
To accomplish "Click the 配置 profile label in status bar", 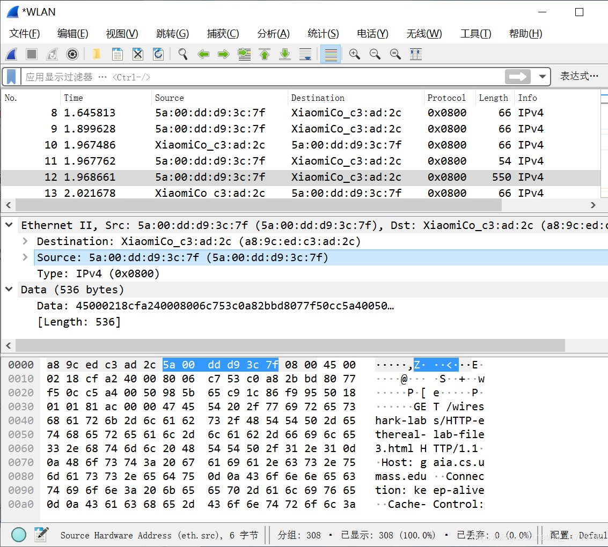I will (578, 535).
